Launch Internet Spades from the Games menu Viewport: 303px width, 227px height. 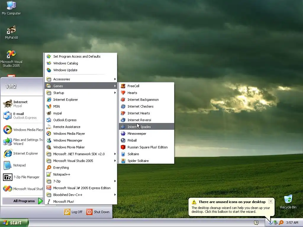tap(146, 127)
